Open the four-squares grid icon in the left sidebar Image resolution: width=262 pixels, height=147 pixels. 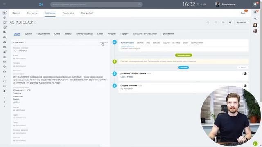point(5,57)
